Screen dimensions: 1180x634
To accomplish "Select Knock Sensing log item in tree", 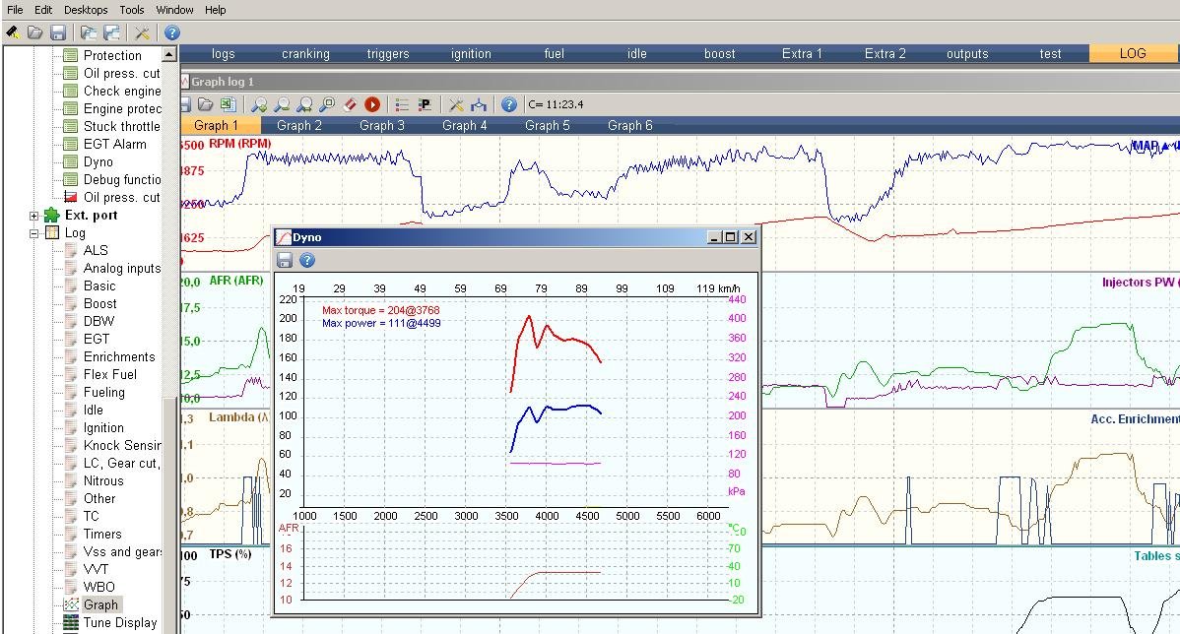I will (121, 445).
